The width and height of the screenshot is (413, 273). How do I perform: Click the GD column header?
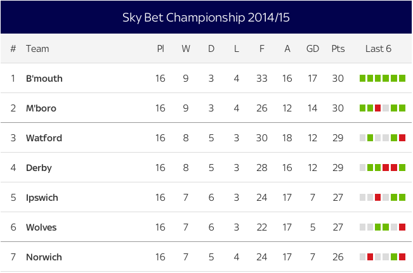tap(313, 49)
